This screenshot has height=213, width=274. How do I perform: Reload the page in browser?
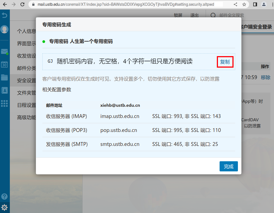pyautogui.click(x=22, y=4)
